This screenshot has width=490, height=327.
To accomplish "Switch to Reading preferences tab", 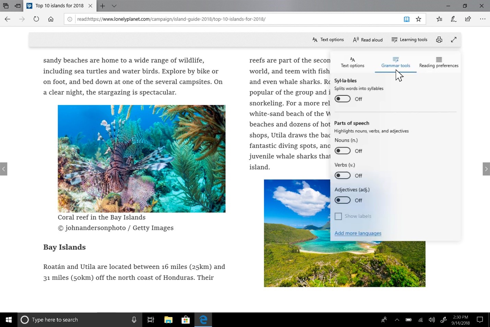I will tap(439, 62).
